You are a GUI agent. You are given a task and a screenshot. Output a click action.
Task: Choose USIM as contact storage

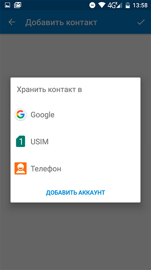pyautogui.click(x=75, y=142)
